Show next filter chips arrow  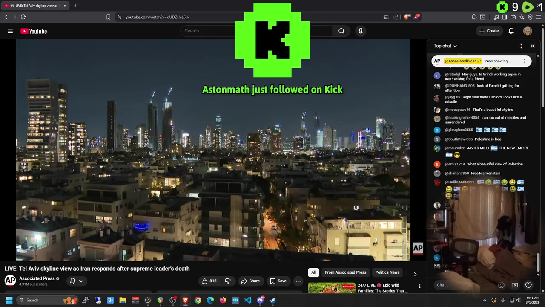[x=415, y=274]
